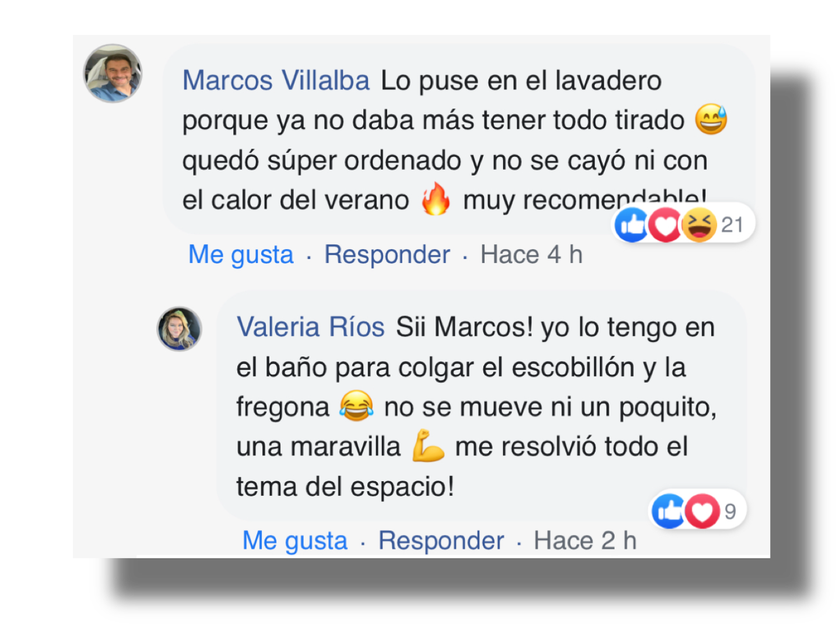
Task: Click the thumbs-up reaction icon on Marcos's comment
Action: point(632,225)
